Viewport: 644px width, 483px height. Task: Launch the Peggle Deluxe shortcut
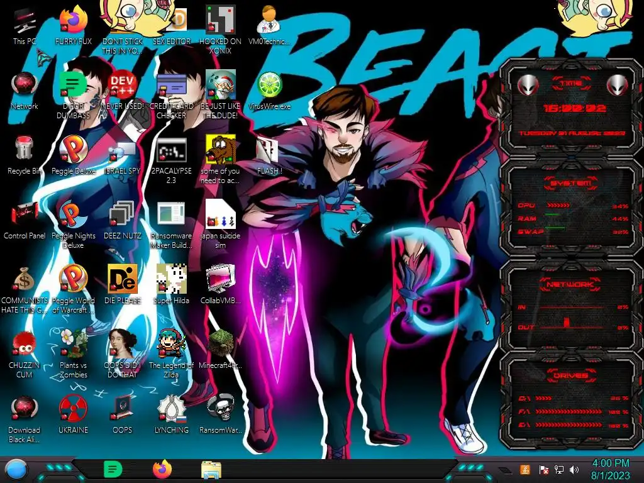[x=73, y=155]
